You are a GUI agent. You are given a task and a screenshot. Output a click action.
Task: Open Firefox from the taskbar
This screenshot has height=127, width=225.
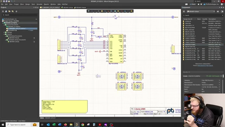tap(65, 125)
